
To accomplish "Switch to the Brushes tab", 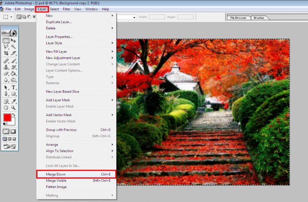I will 259,18.
